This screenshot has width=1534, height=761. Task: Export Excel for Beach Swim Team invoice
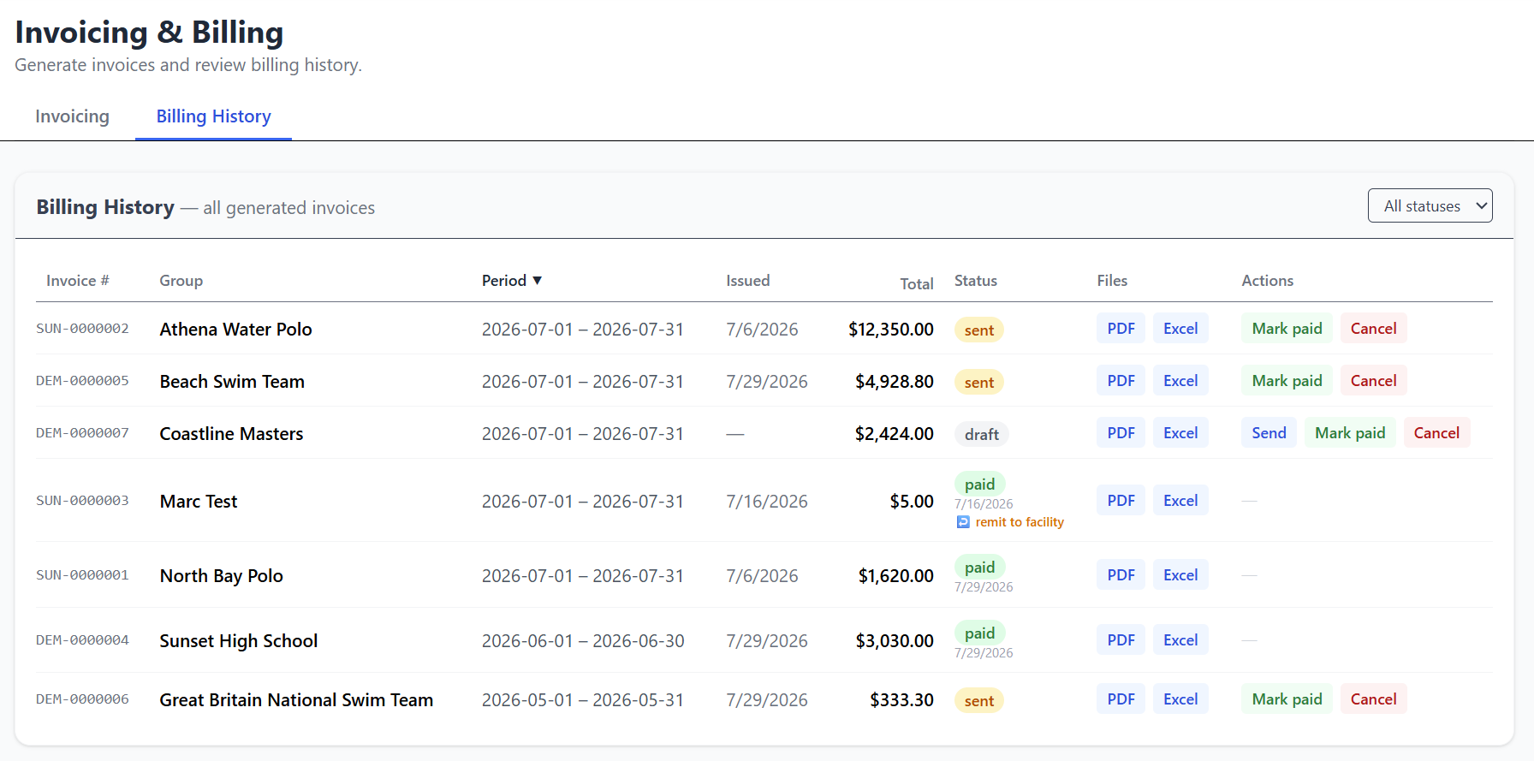tap(1180, 381)
